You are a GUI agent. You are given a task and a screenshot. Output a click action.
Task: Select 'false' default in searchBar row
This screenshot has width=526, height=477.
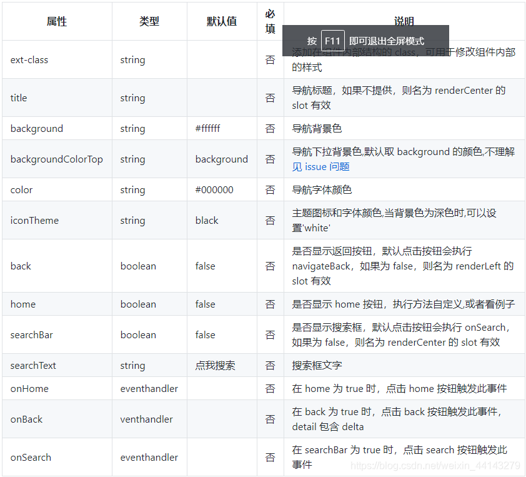(206, 334)
